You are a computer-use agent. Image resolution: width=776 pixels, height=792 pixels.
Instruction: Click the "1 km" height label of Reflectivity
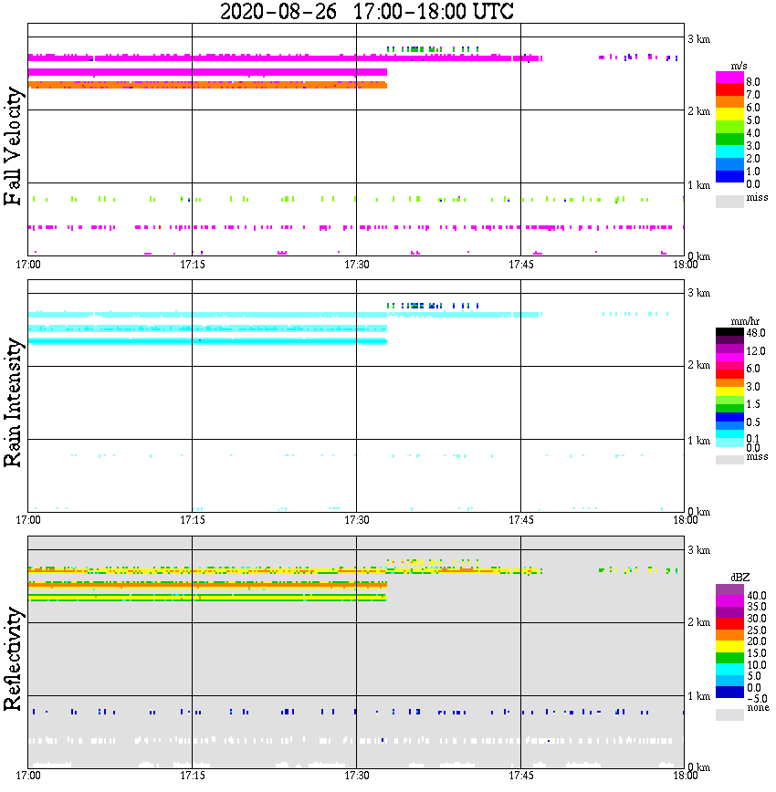point(698,696)
